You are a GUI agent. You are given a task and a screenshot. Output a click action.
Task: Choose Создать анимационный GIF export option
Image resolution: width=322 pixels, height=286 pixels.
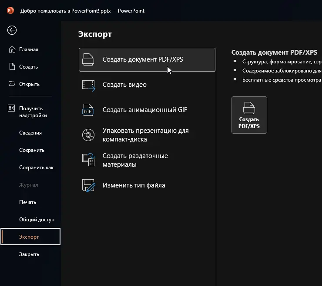[144, 110]
